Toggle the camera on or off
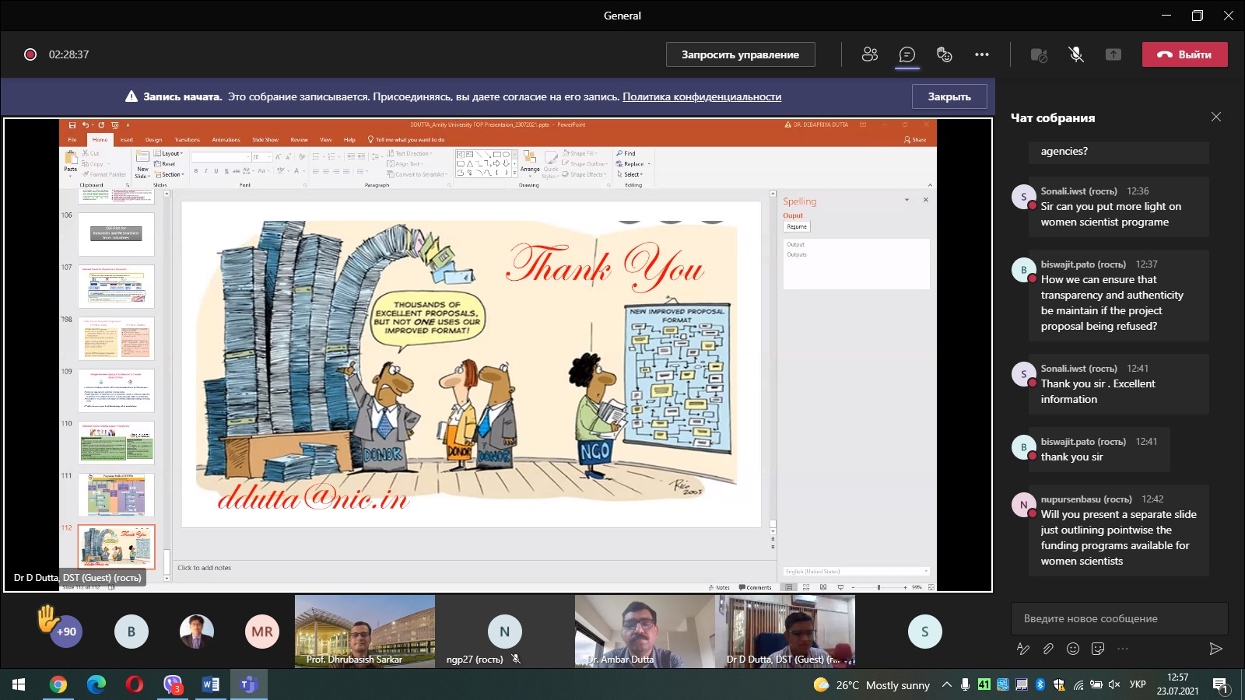1245x700 pixels. click(x=1039, y=54)
